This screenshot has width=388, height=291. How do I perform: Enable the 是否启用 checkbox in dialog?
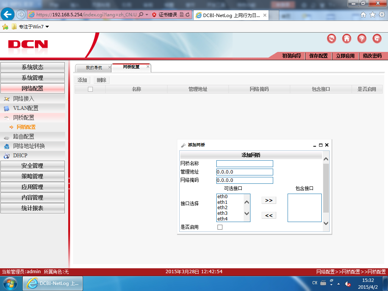tap(220, 227)
